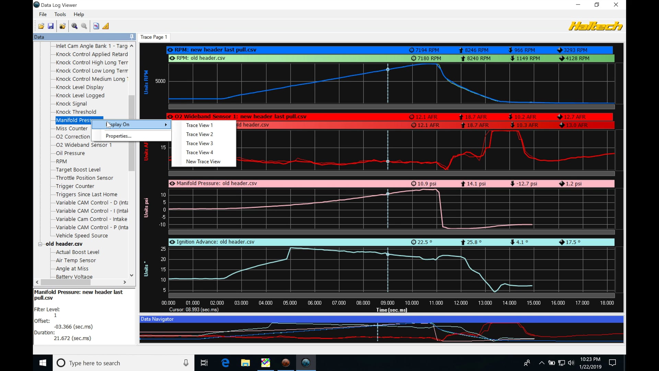
Task: Switch to Trace Page 1 tab
Action: pos(153,37)
